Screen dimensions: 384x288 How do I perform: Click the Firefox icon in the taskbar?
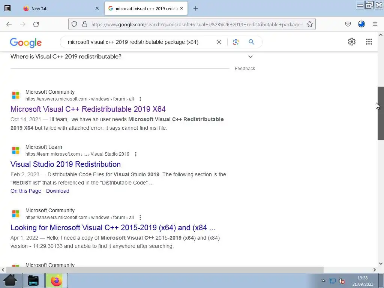(56, 280)
